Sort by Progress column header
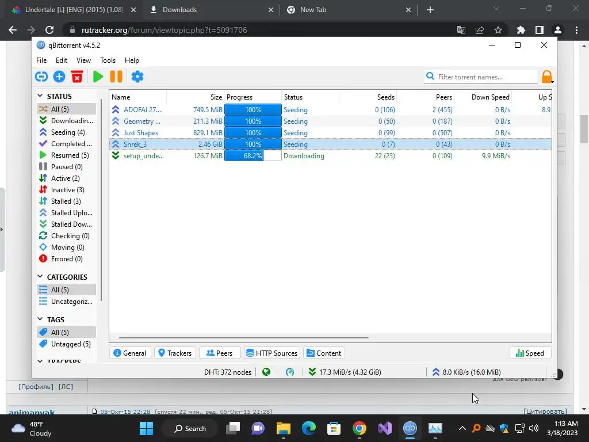This screenshot has width=589, height=442. click(253, 97)
